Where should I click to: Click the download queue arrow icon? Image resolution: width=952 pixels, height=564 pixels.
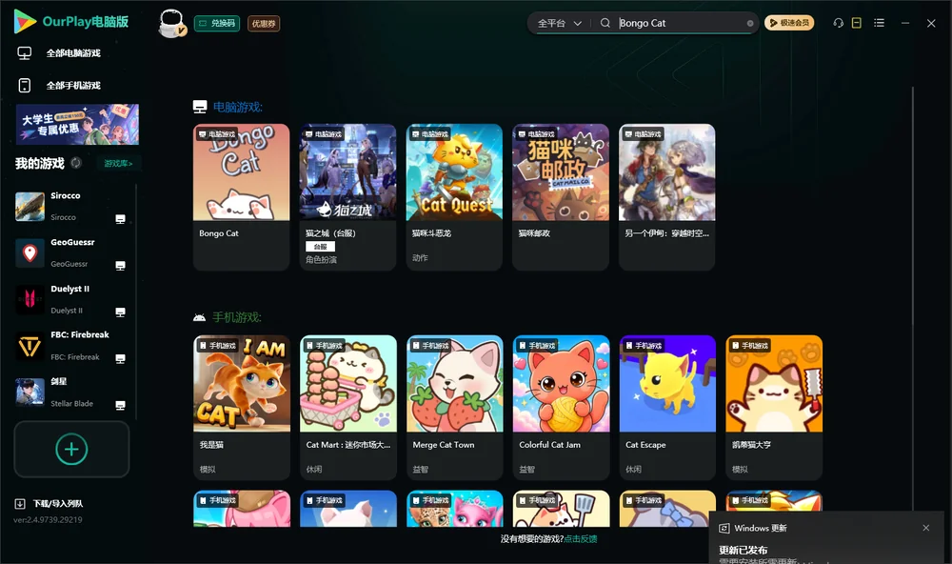click(x=20, y=503)
